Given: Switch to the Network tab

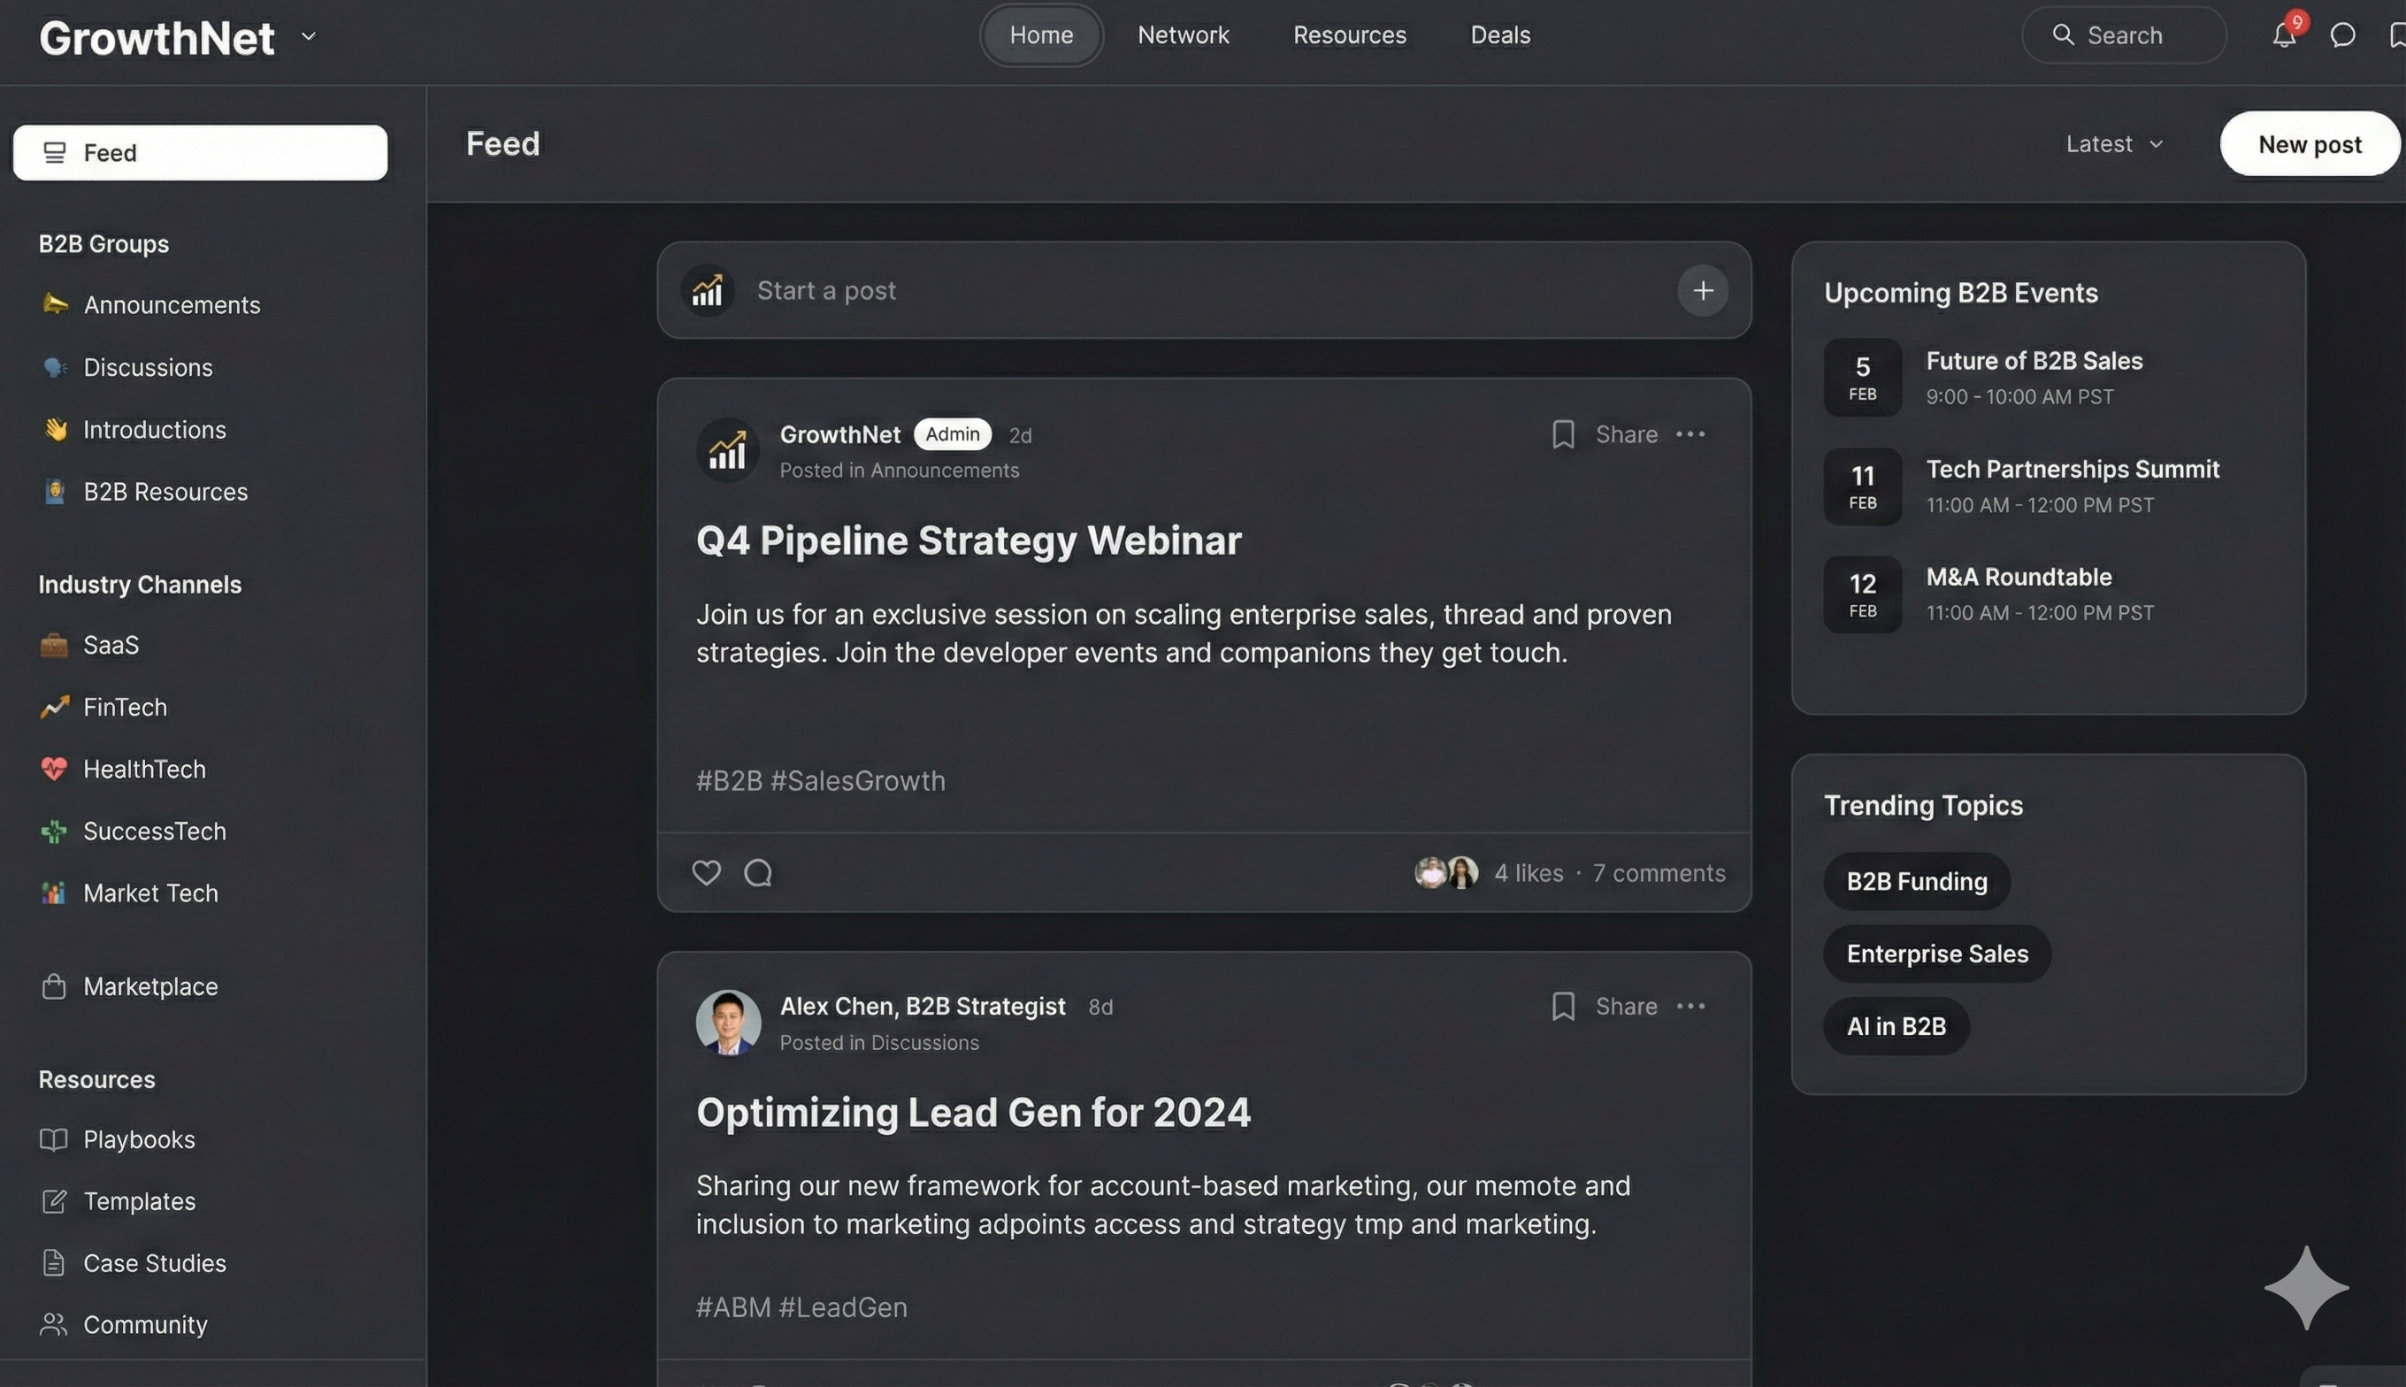Looking at the screenshot, I should tap(1183, 35).
